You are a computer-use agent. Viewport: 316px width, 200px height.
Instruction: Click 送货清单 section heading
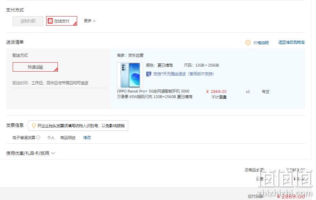15,42
